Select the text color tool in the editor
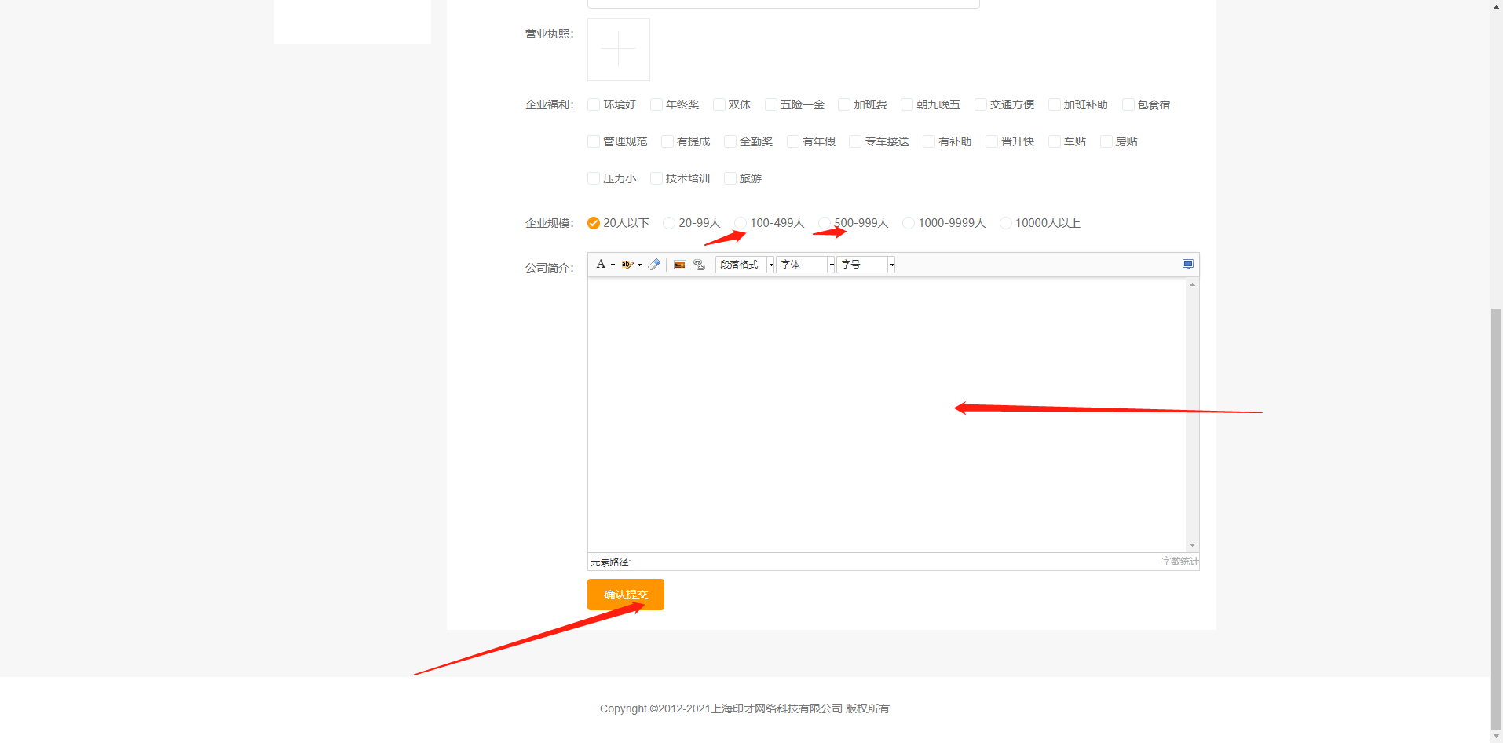 click(601, 264)
